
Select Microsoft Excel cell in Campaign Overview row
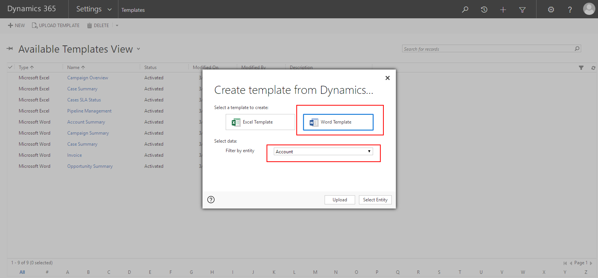coord(34,78)
